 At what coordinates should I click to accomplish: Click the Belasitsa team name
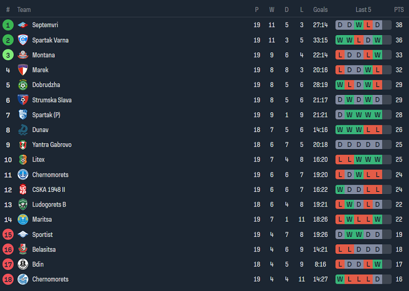pos(44,250)
